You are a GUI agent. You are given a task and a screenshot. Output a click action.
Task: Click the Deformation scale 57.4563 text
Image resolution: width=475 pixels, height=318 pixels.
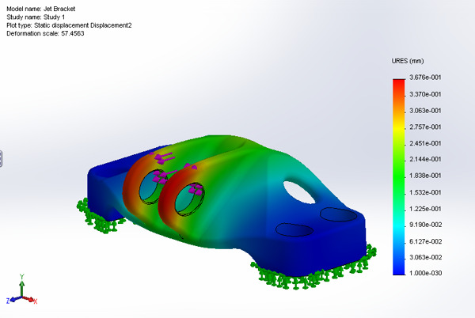tap(45, 33)
